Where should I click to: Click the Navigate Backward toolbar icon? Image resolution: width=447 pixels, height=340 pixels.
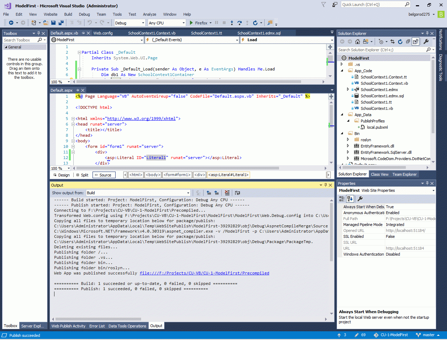click(11, 23)
